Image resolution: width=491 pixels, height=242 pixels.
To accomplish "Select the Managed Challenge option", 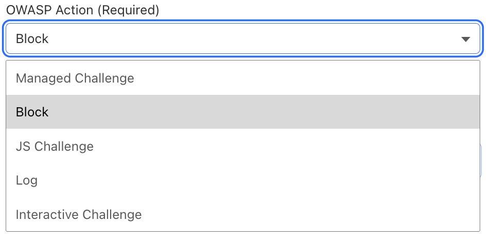I will [75, 78].
